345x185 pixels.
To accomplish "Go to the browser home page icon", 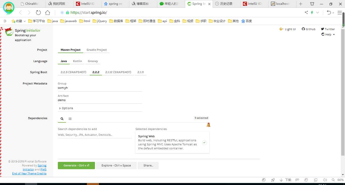I will (47, 13).
